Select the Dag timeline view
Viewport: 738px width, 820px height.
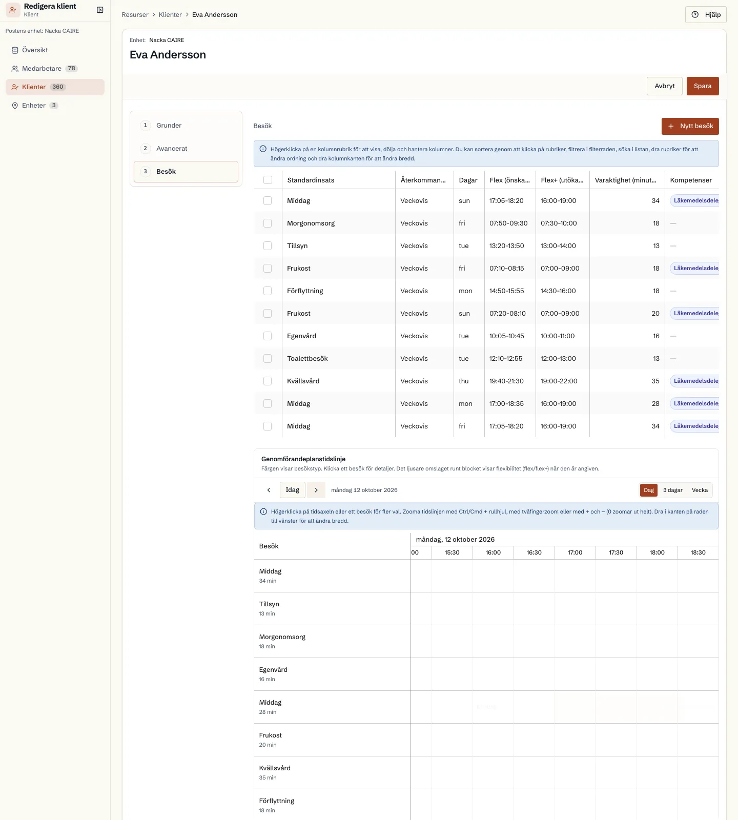(649, 490)
